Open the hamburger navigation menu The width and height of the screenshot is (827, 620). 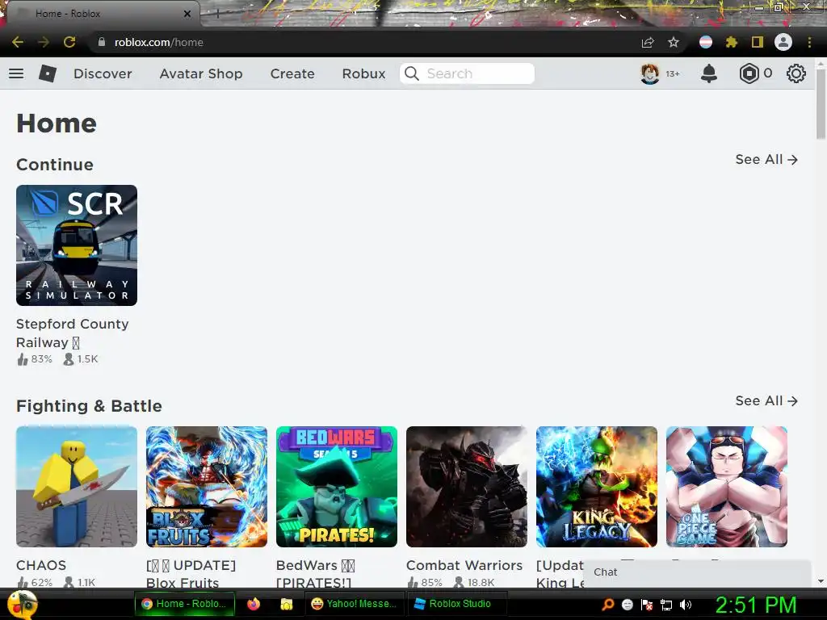[x=16, y=73]
